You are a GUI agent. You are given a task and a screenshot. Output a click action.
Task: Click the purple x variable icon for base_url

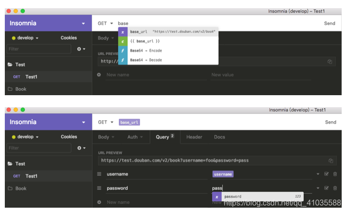coord(123,32)
